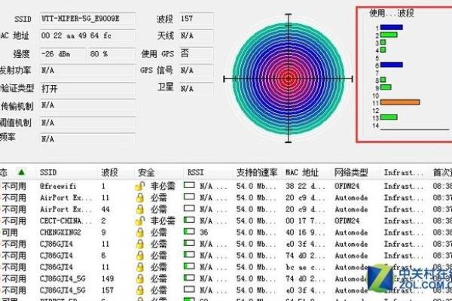This screenshot has height=301, width=452.
Task: Click the green sort arrow in the status column header
Action: [x=21, y=172]
